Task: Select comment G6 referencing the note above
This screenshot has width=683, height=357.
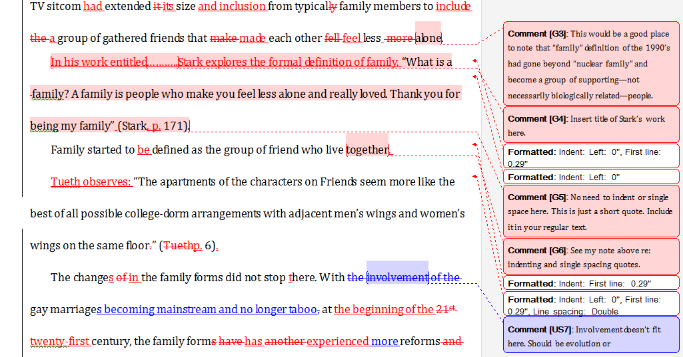Action: pyautogui.click(x=591, y=257)
